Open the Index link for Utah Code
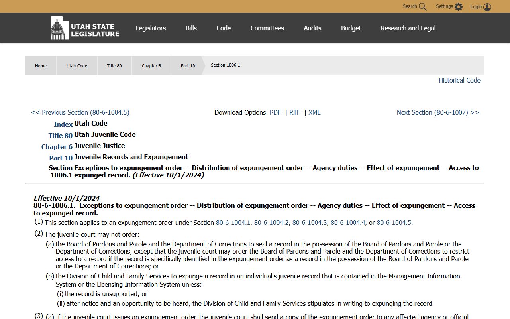 pos(63,124)
